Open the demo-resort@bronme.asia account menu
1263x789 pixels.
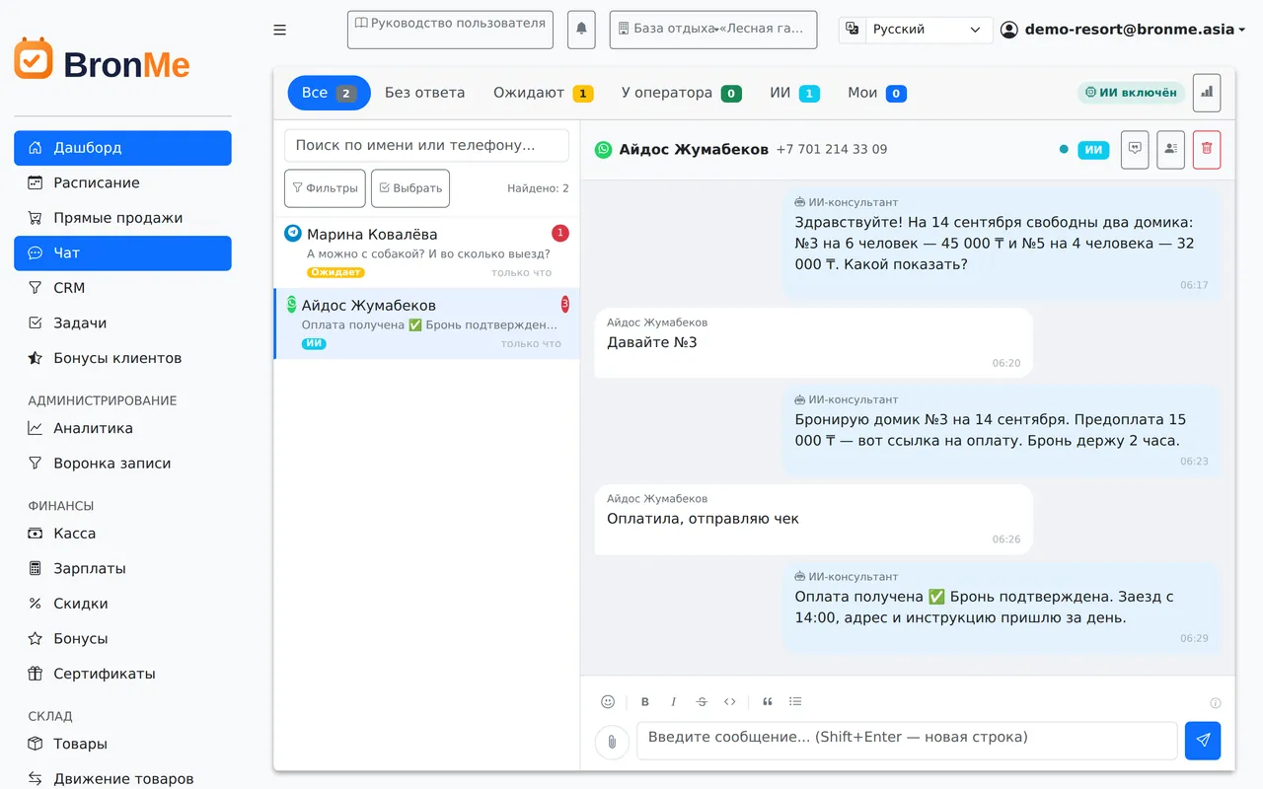click(x=1123, y=30)
